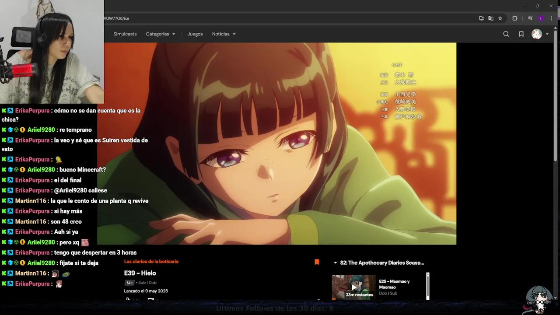Screen dimensions: 560x315
Task: Open the browser extensions puzzle icon
Action: pyautogui.click(x=514, y=18)
